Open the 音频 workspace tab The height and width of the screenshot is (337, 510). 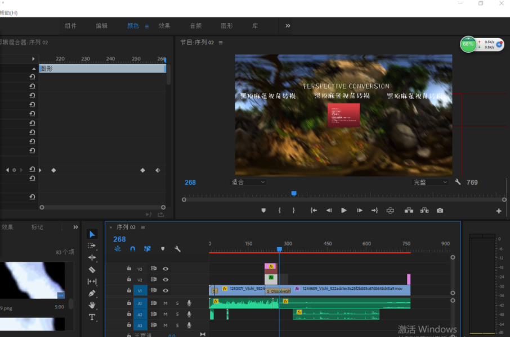[195, 26]
